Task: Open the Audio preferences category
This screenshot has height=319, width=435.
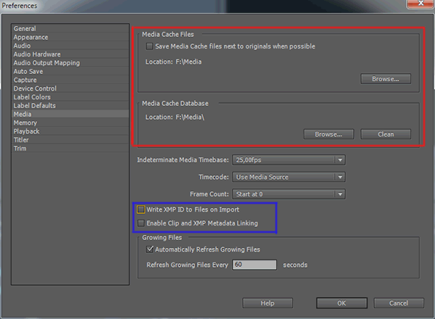Action: pos(70,46)
